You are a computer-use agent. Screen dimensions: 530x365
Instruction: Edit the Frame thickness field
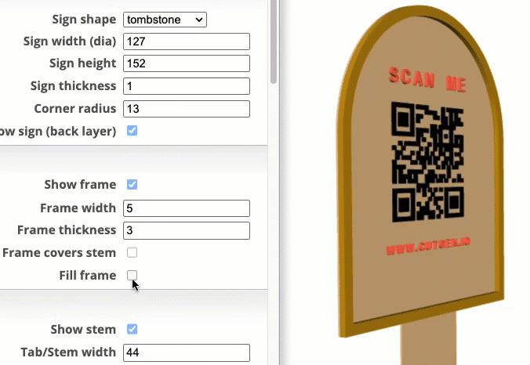point(187,230)
